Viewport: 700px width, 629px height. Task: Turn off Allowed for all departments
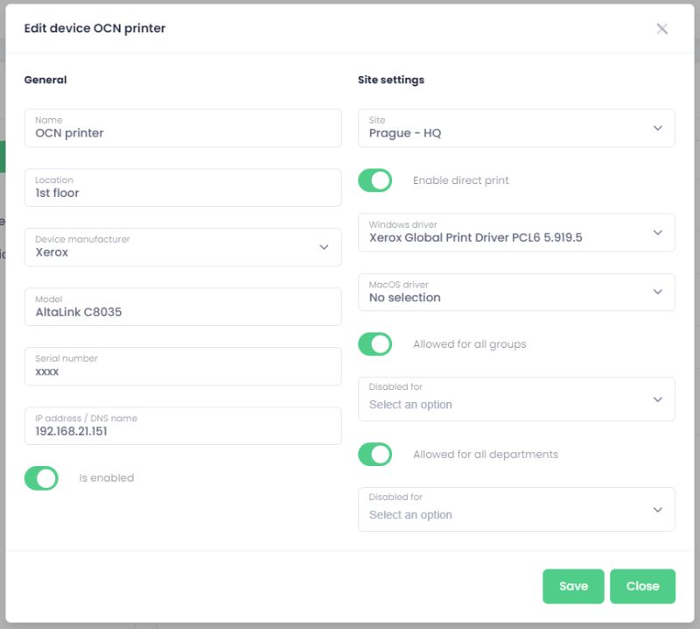click(375, 455)
